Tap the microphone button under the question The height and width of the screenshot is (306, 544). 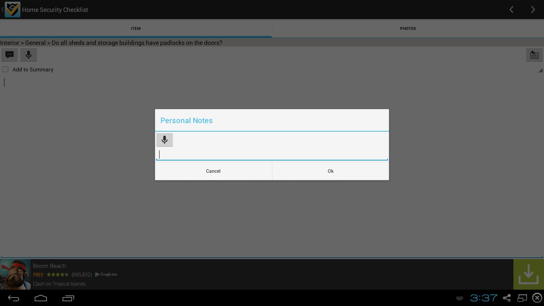tap(29, 55)
